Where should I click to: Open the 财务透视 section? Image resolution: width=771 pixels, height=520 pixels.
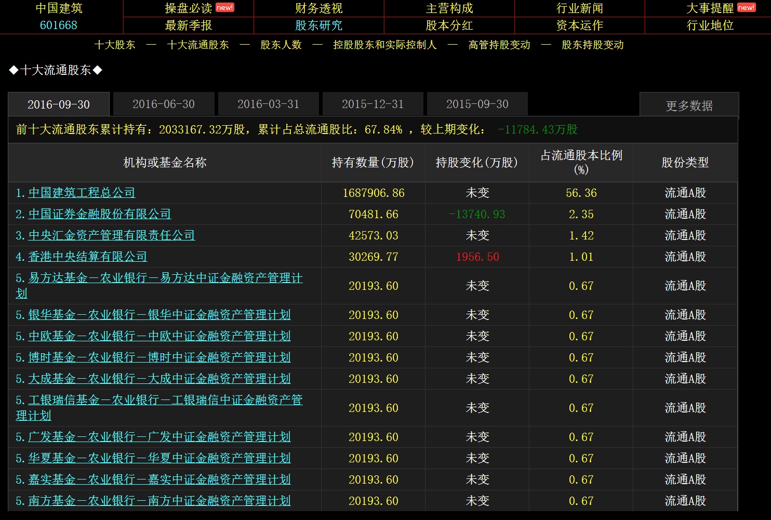[x=318, y=8]
